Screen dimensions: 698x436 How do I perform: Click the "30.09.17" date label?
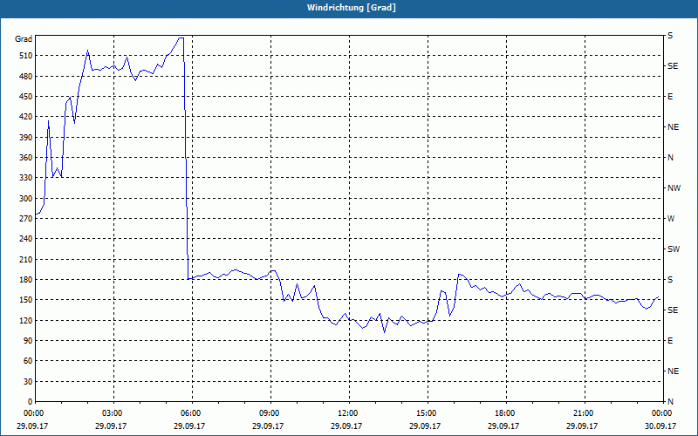660,426
